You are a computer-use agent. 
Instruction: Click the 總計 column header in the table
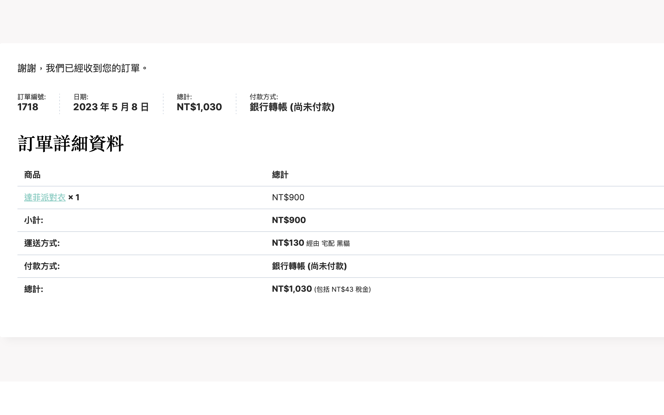coord(280,175)
